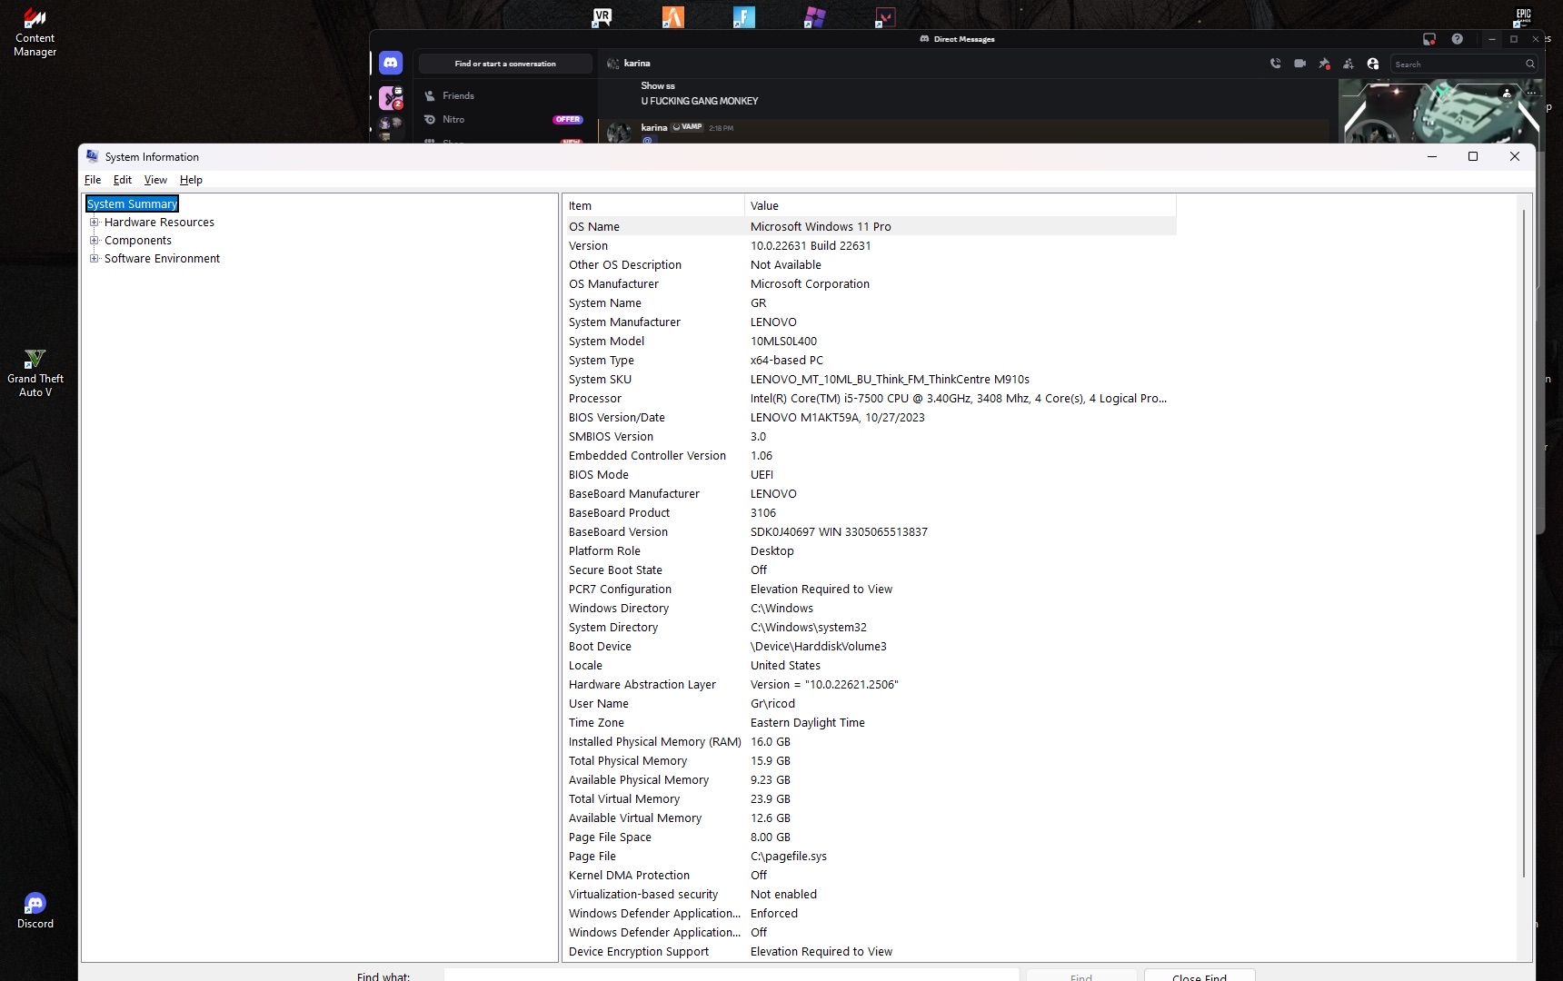
Task: Select the Total Virtual Memory row
Action: pos(870,799)
